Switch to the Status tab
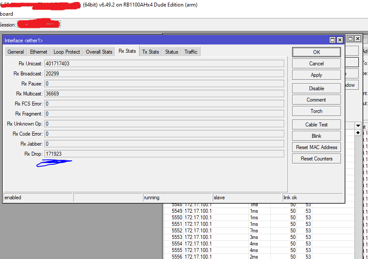Image resolution: width=368 pixels, height=259 pixels. tap(171, 52)
